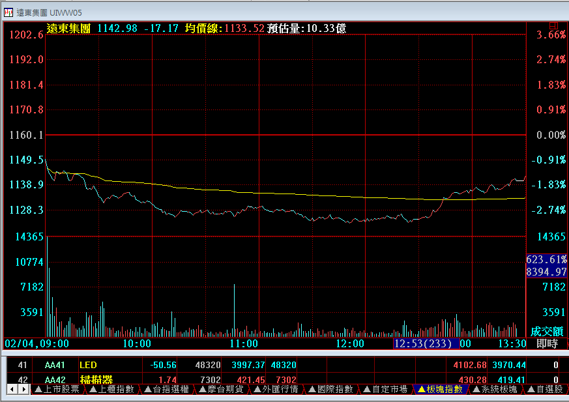The height and width of the screenshot is (402, 569).
Task: Click the 623.61% highlighted value box
Action: [546, 260]
